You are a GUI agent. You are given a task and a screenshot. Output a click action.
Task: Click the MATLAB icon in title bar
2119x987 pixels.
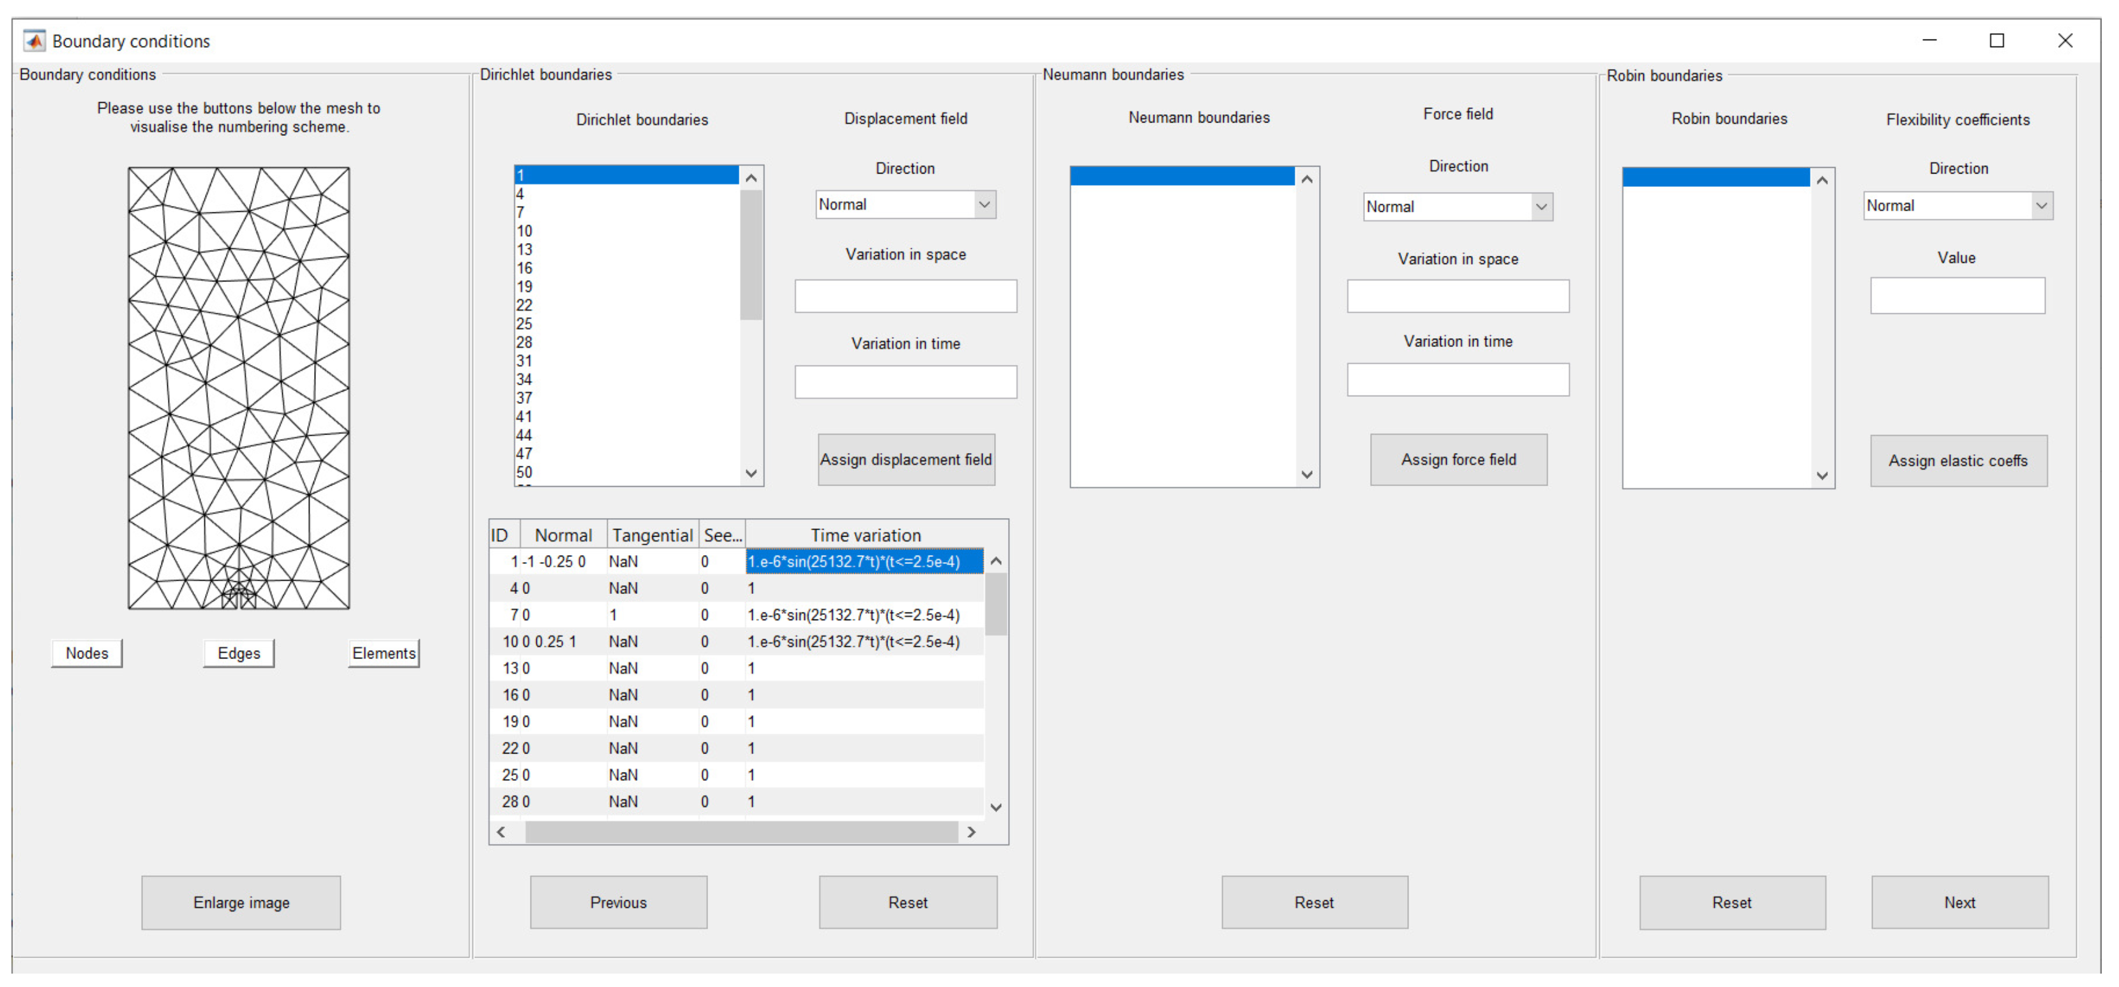pos(34,40)
